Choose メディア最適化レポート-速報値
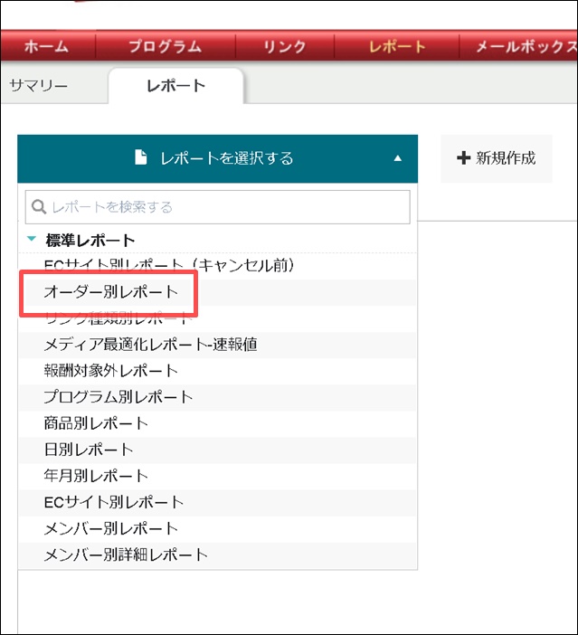 point(152,345)
